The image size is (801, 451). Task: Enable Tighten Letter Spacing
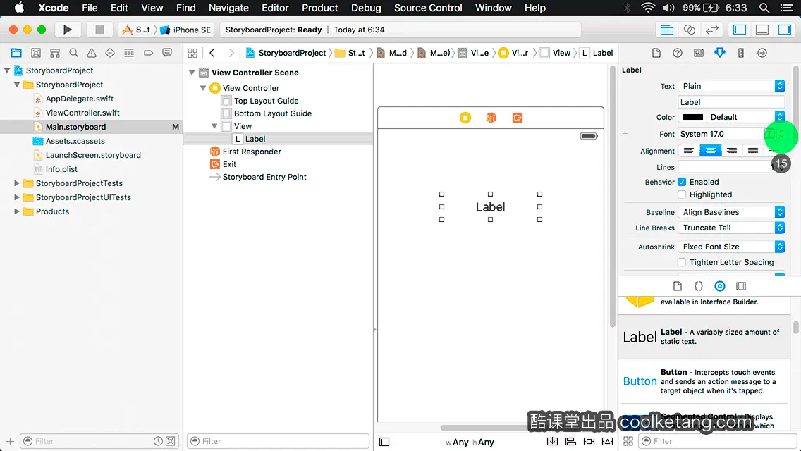tap(682, 262)
